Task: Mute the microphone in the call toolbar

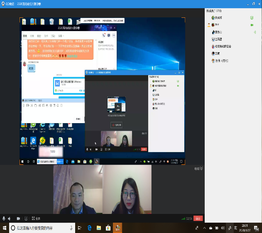Action: 4,218
